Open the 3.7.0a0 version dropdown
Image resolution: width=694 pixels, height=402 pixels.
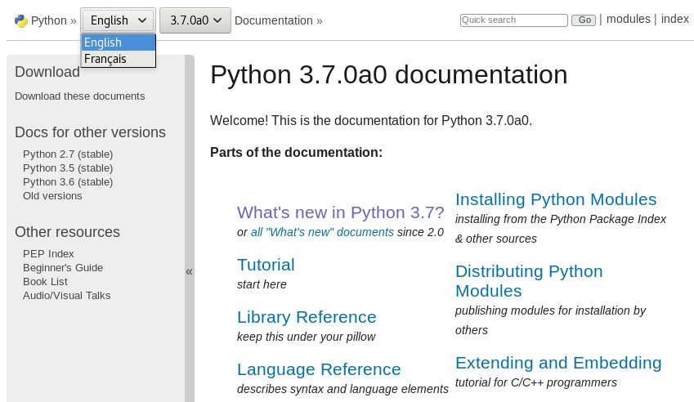(x=195, y=20)
